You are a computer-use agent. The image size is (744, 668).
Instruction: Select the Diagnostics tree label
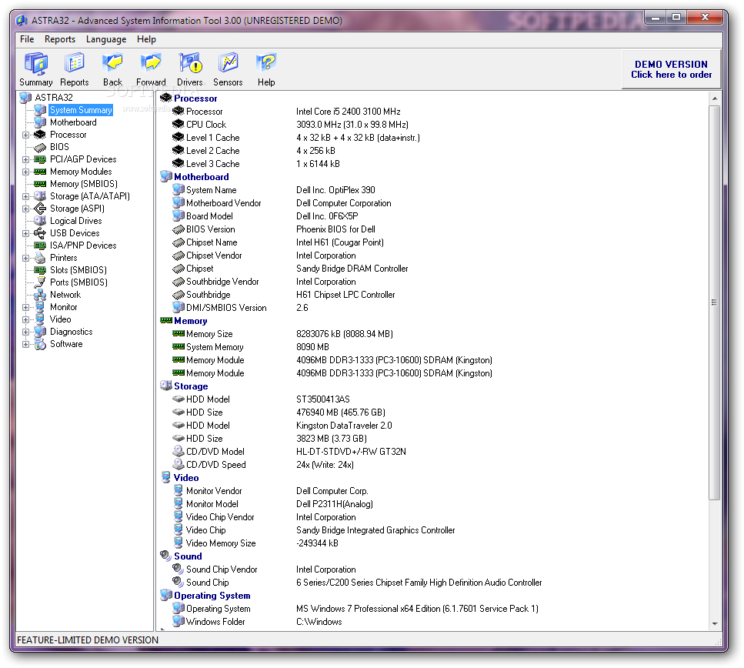[x=72, y=332]
